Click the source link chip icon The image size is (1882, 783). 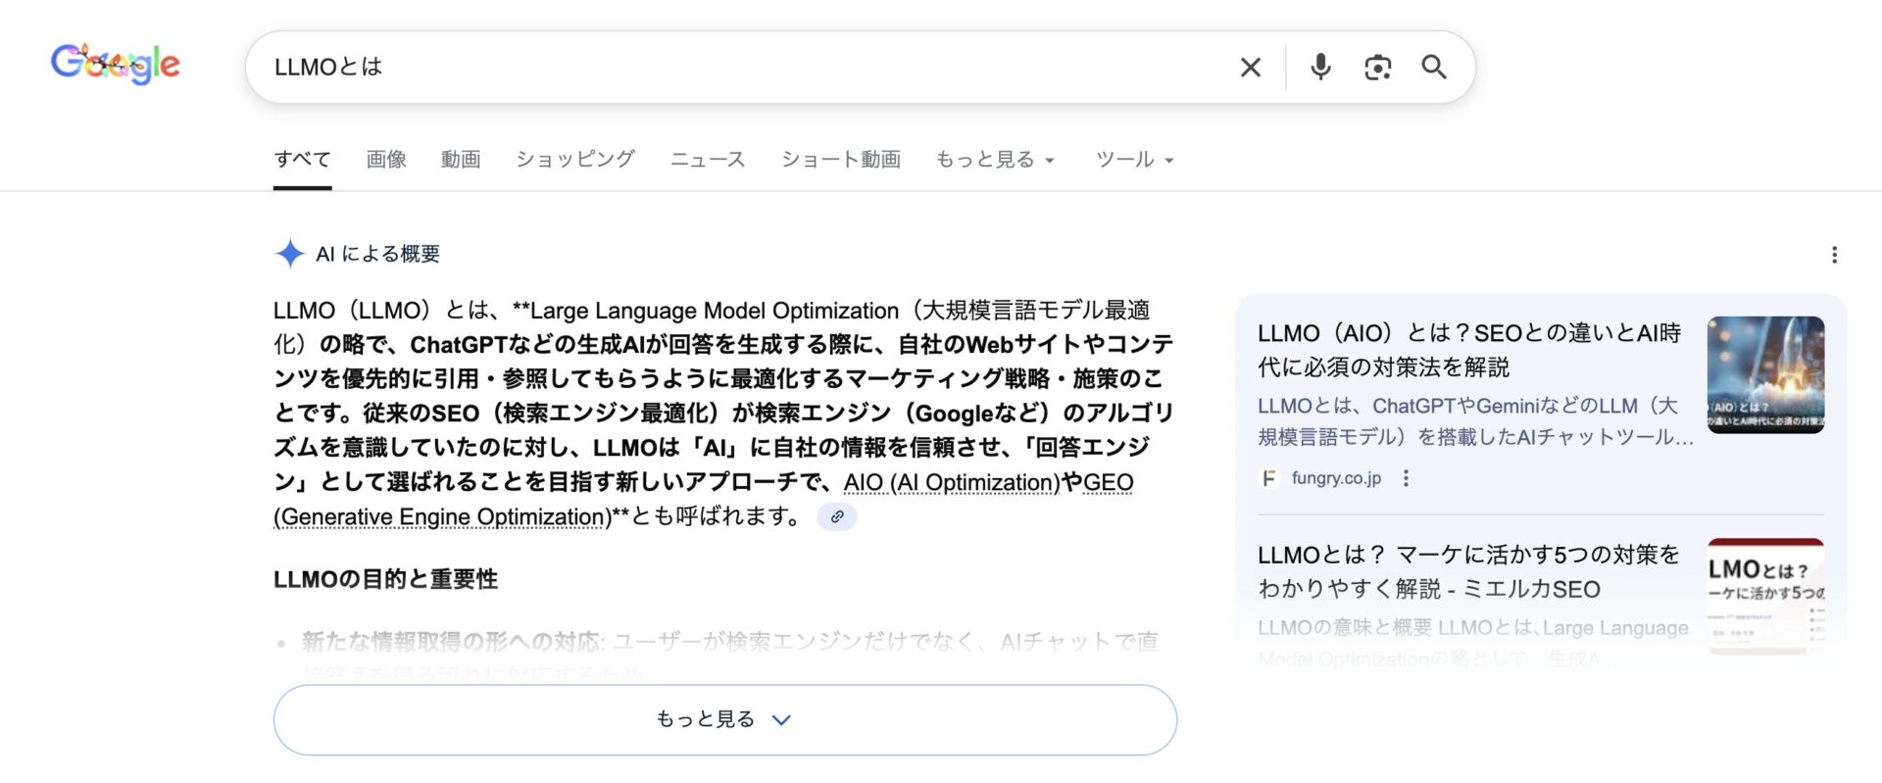pos(836,516)
